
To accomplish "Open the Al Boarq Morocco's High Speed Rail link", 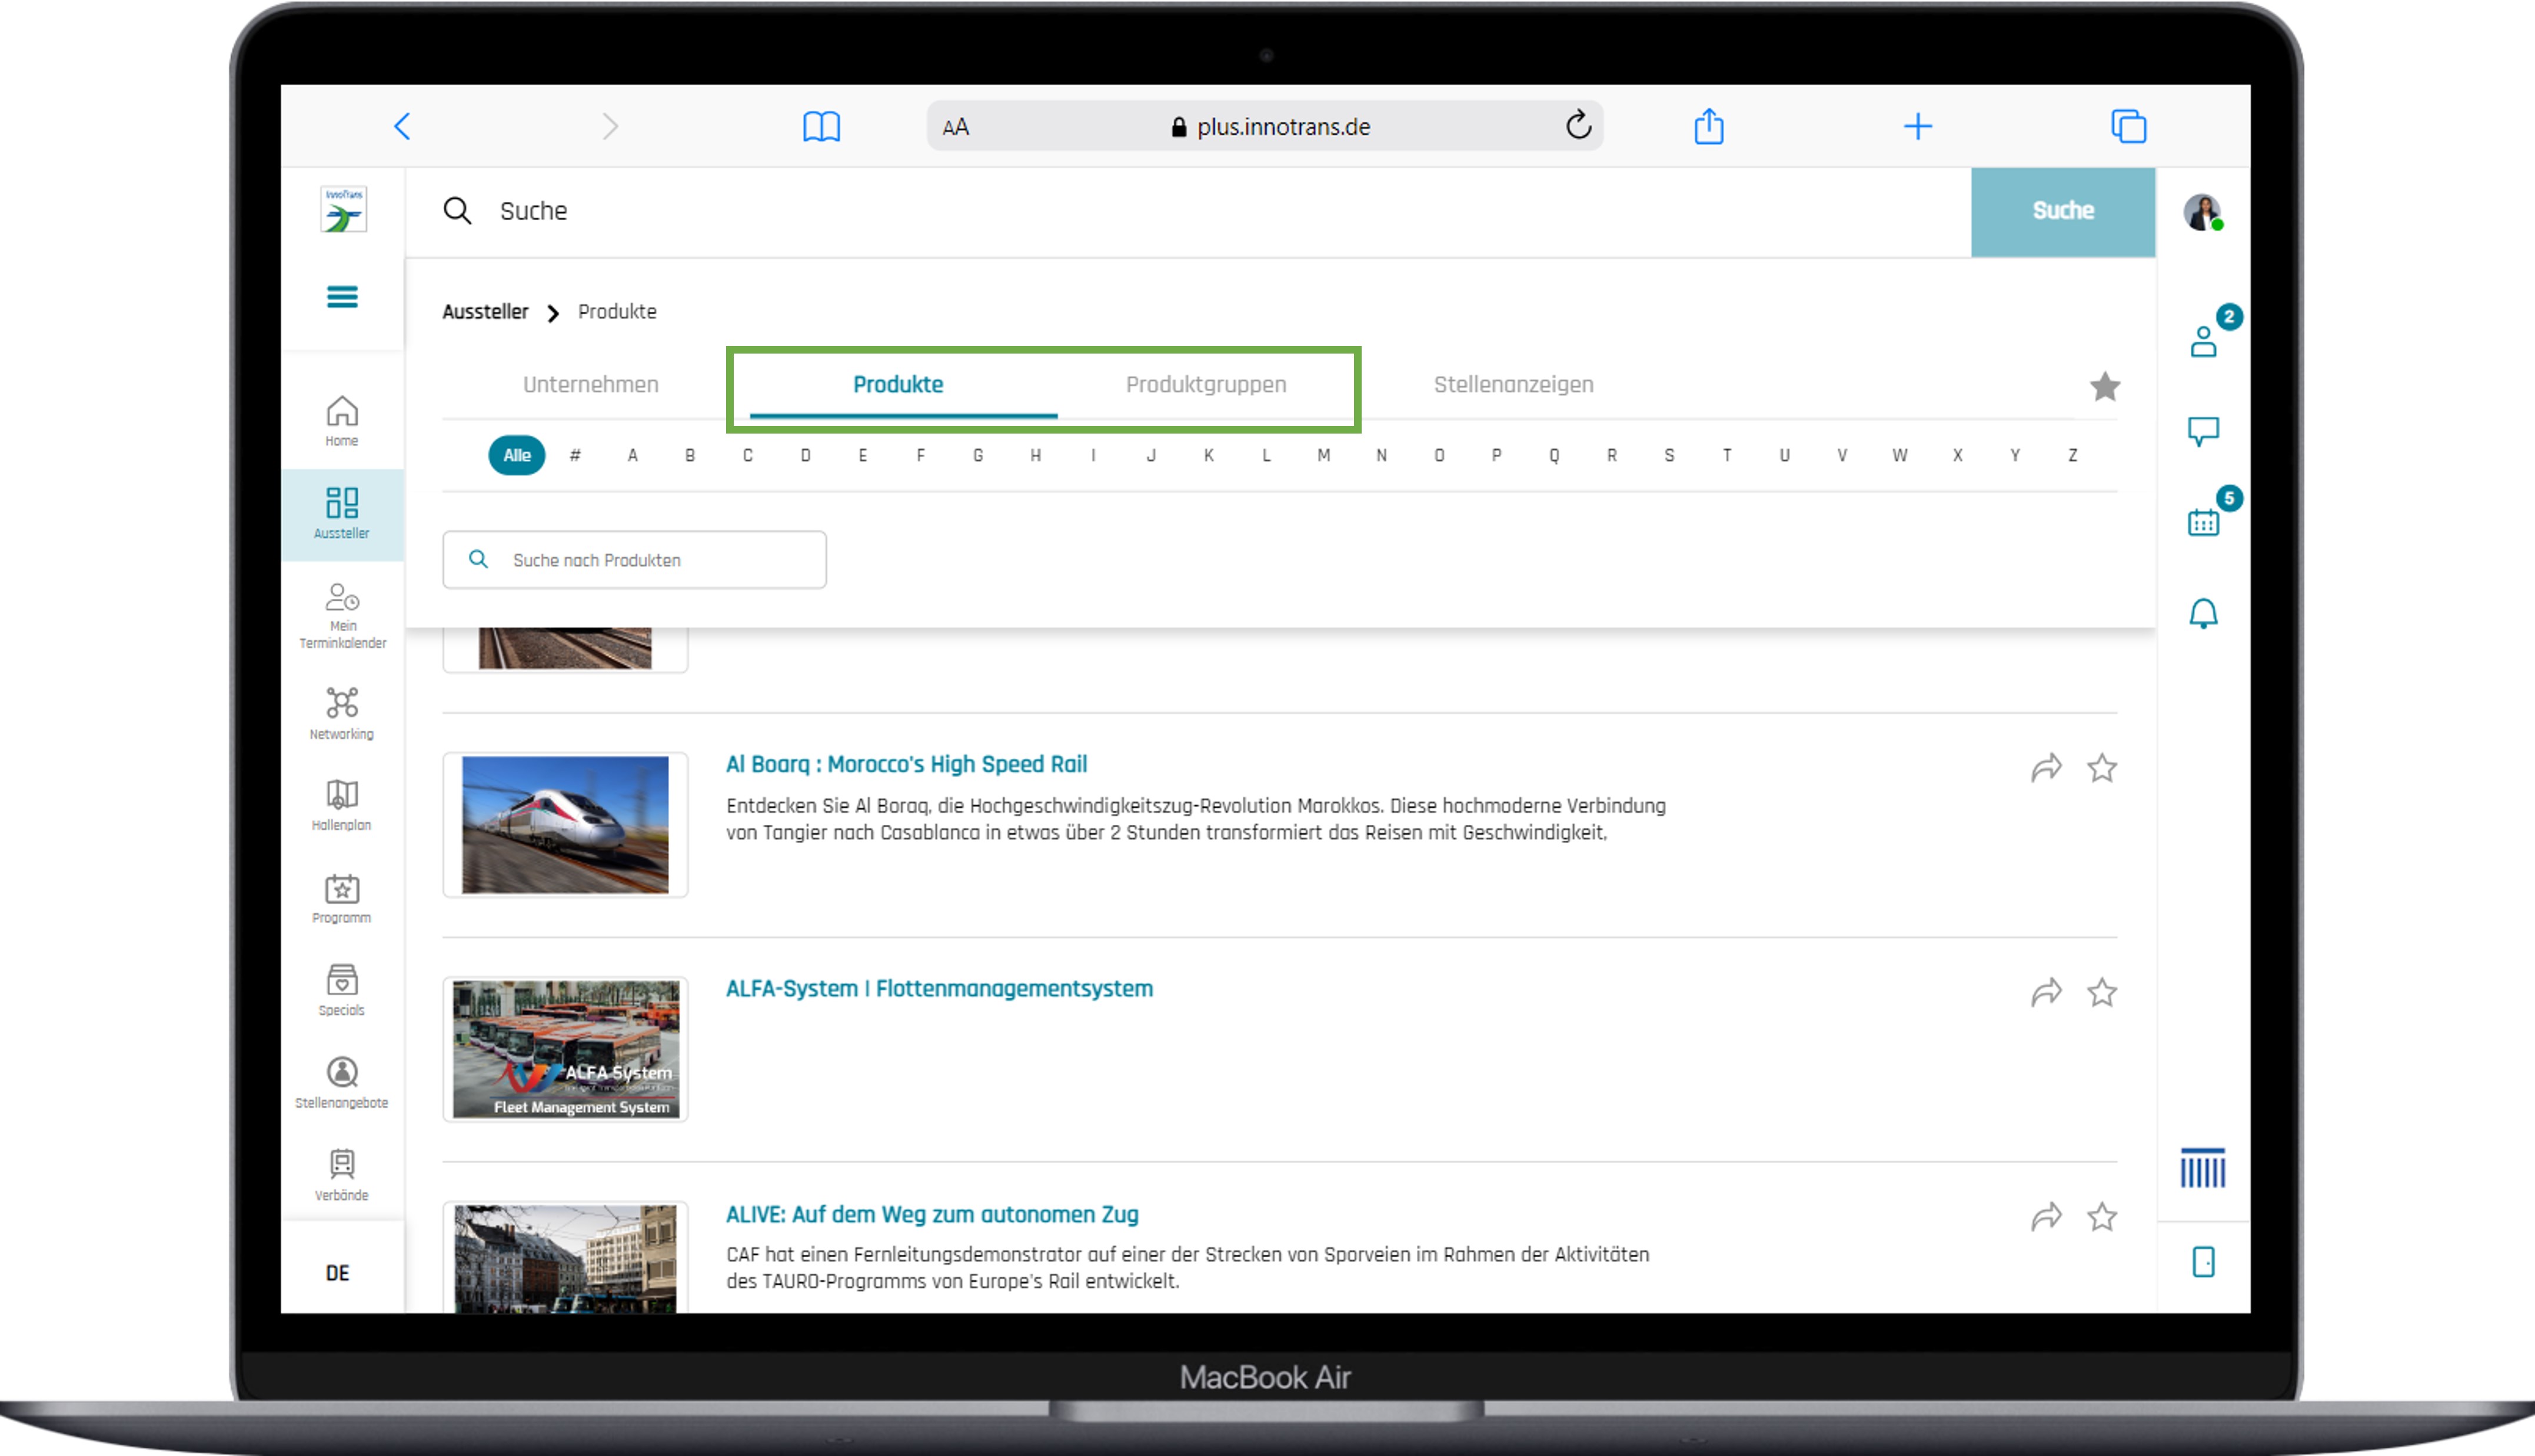I will click(x=906, y=764).
